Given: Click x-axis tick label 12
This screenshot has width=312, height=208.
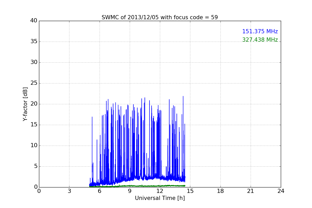Looking at the screenshot, I should (160, 191).
